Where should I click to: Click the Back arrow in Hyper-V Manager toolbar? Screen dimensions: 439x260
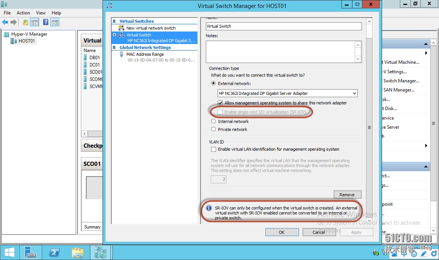(x=5, y=22)
